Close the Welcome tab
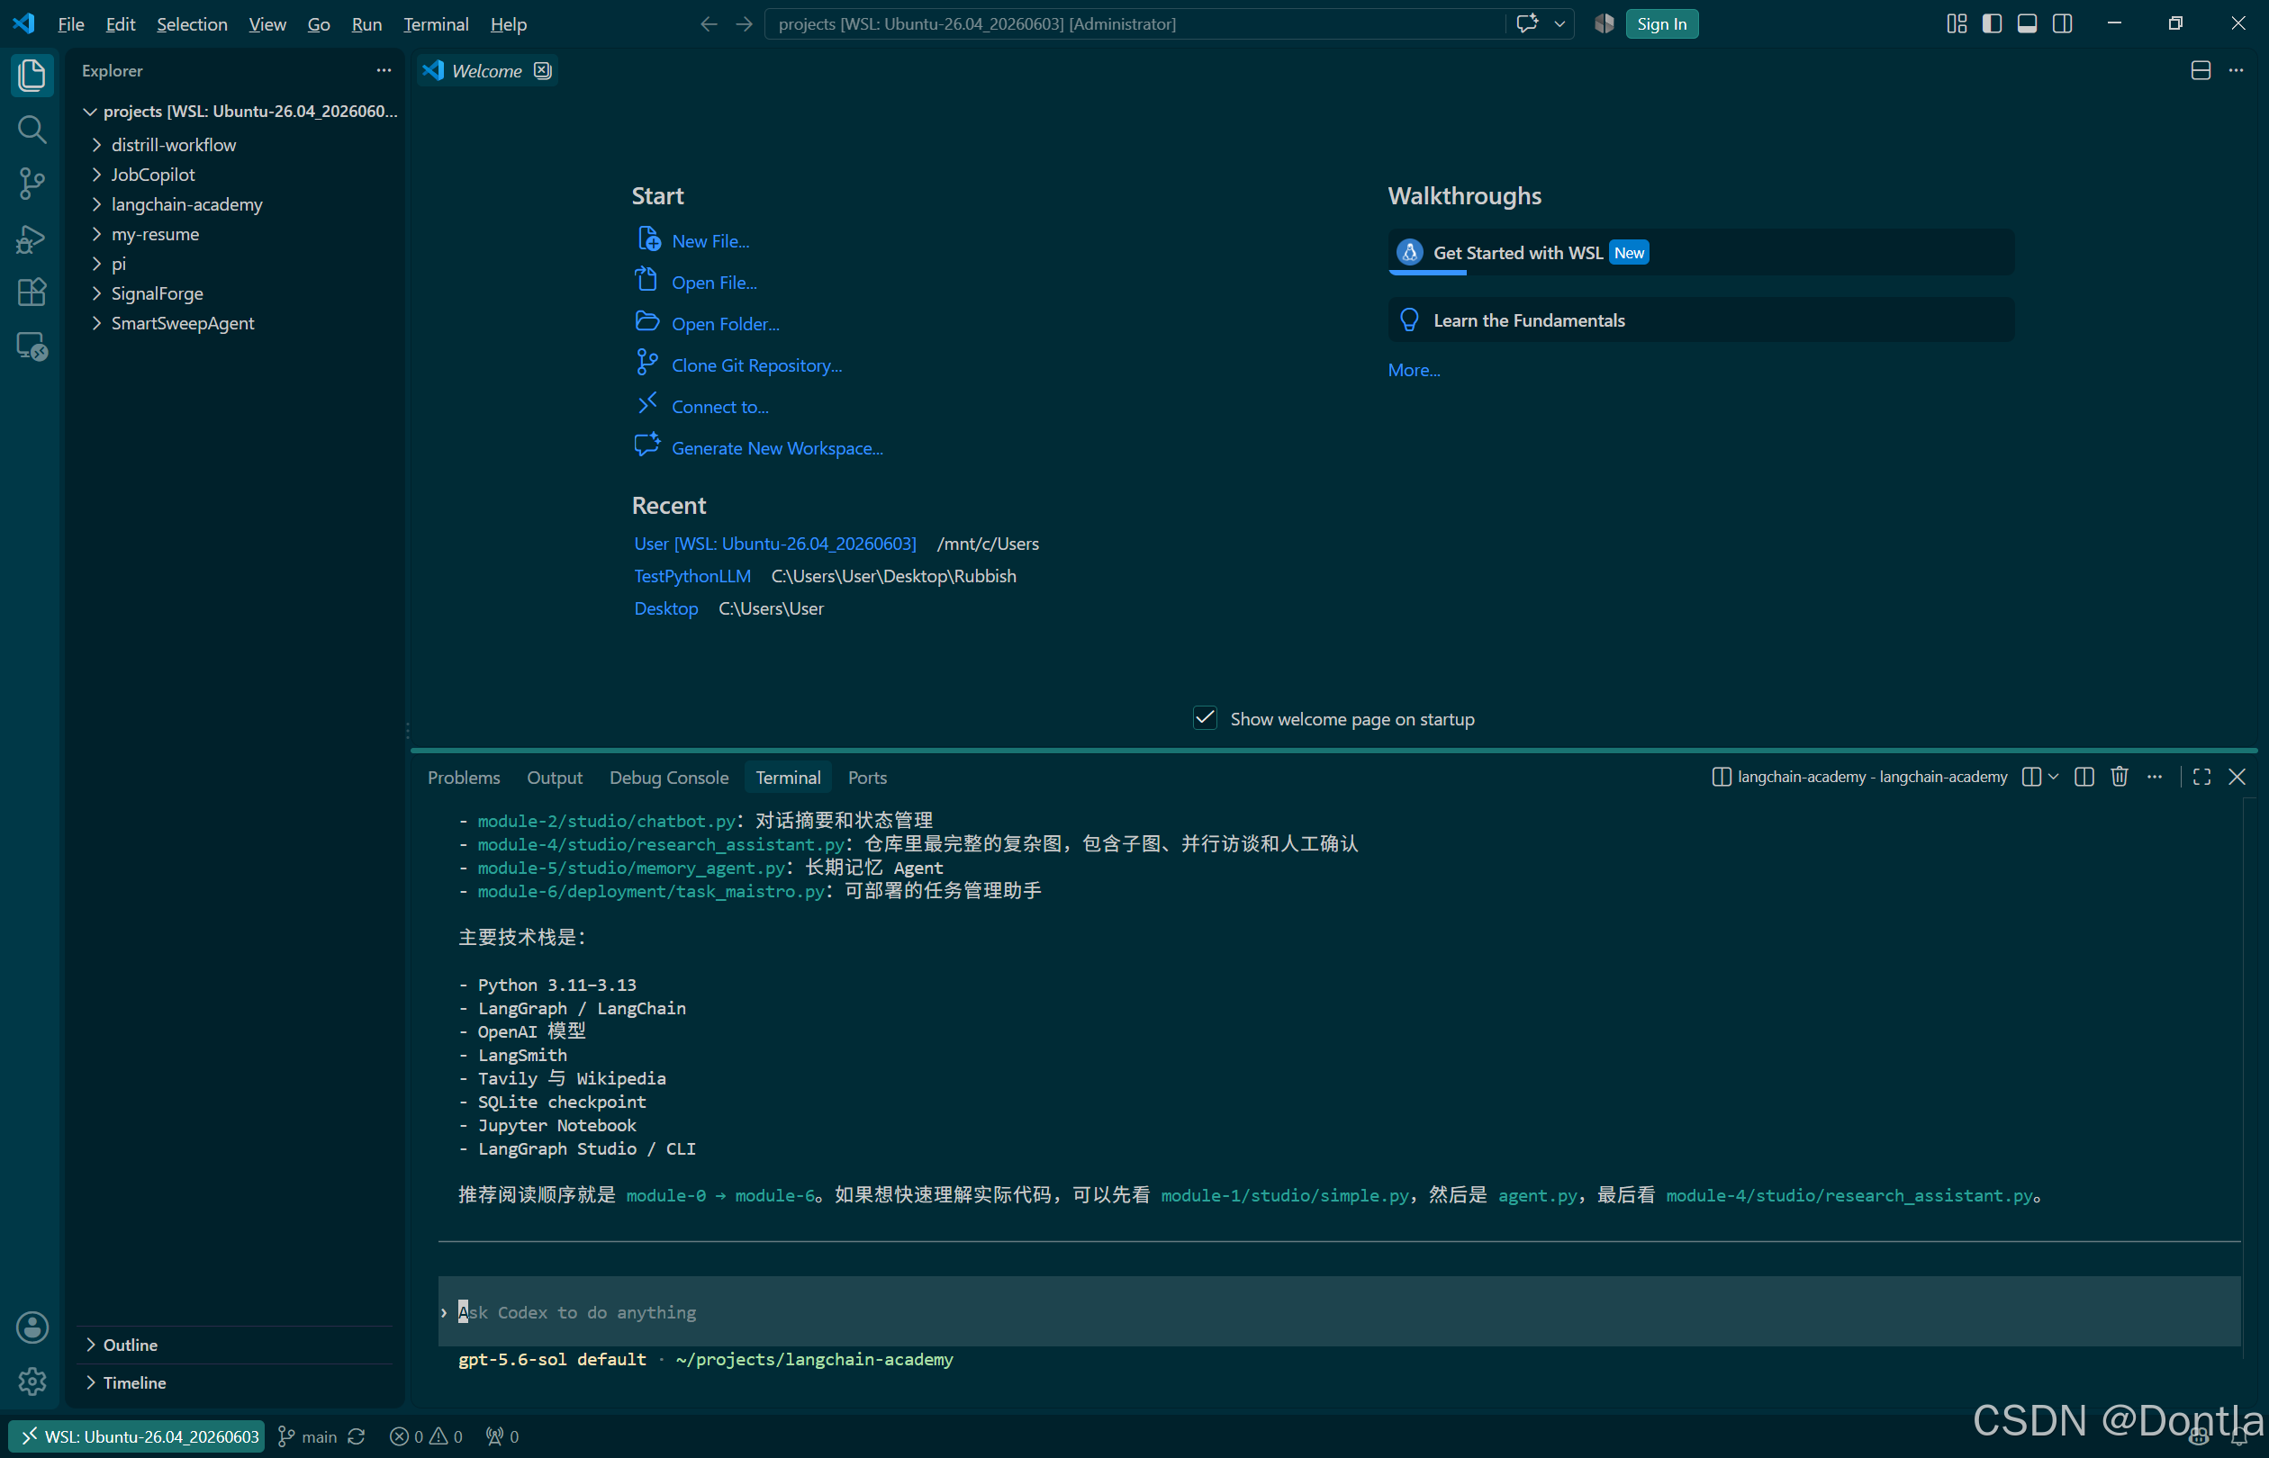This screenshot has height=1458, width=2269. tap(543, 70)
